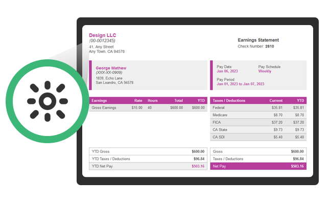Click the CA SDI row
330x202 pixels.
pos(258,137)
